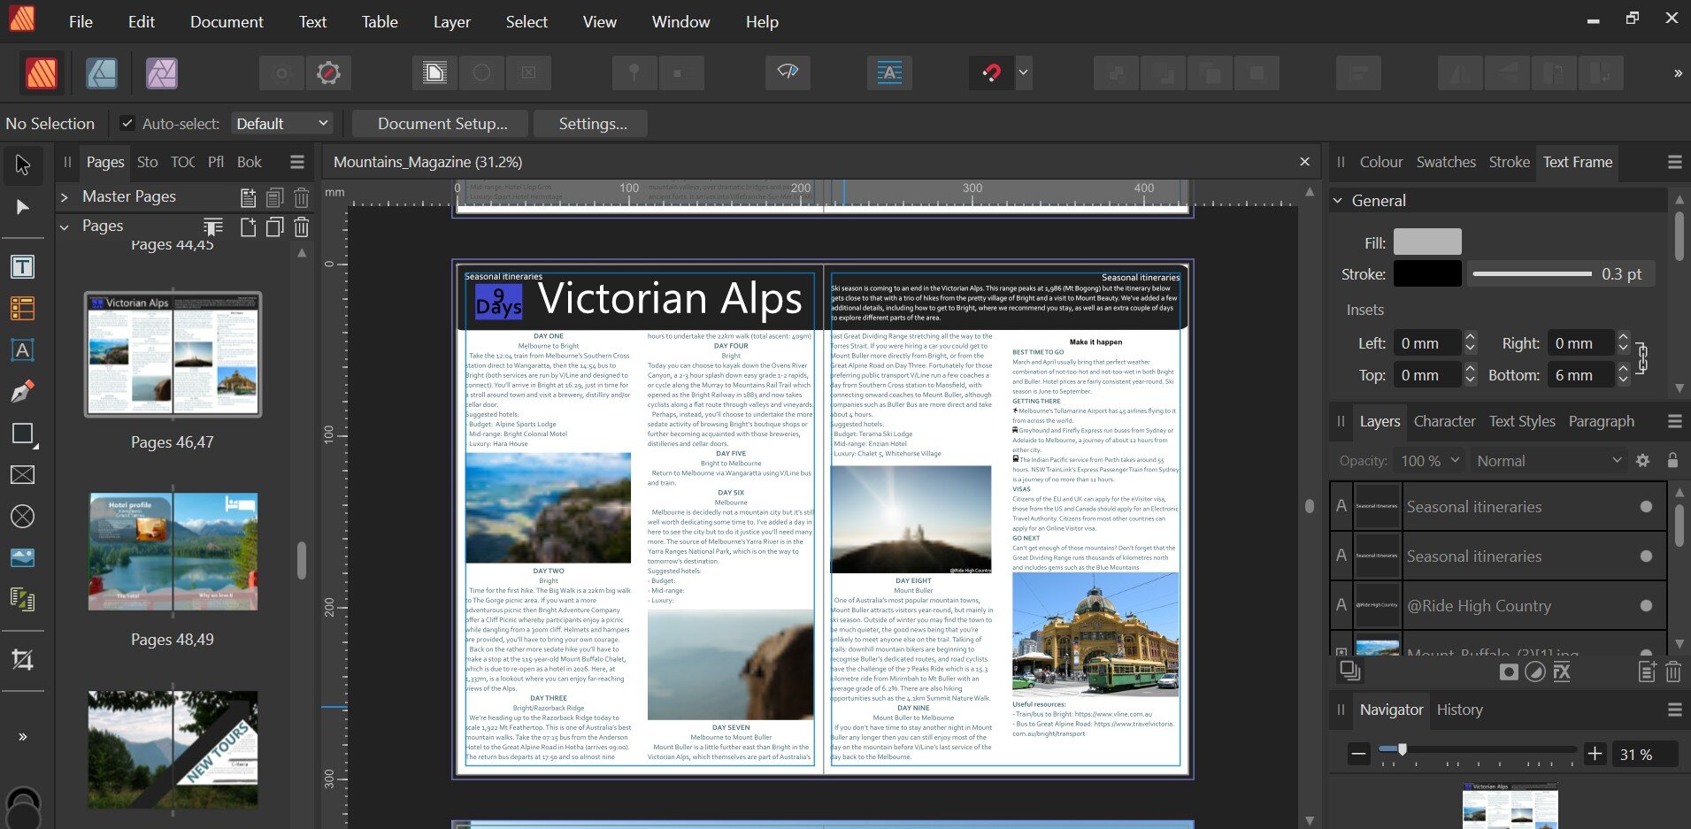The image size is (1691, 829).
Task: Open Layers panel options menu
Action: (1674, 422)
